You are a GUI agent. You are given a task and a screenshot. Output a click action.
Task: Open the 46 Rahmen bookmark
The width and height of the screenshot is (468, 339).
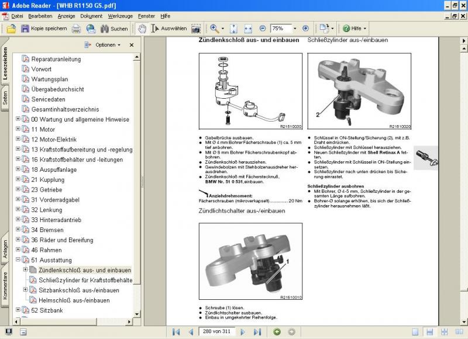[46, 250]
